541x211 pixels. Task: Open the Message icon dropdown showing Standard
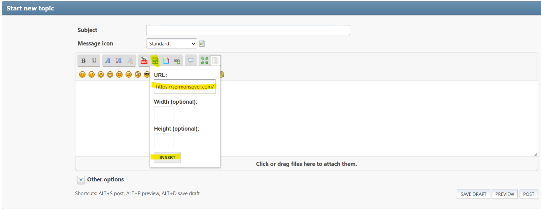pos(171,44)
